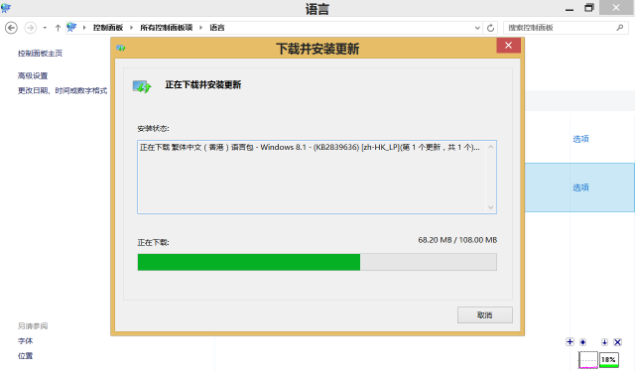The height and width of the screenshot is (373, 635).
Task: Select 语言 breadcrumb in address bar
Action: pyautogui.click(x=216, y=28)
